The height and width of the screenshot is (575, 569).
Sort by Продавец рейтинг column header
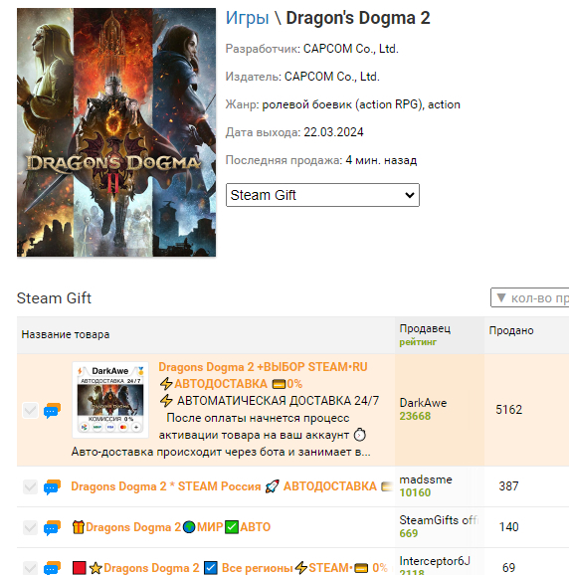[x=425, y=335]
